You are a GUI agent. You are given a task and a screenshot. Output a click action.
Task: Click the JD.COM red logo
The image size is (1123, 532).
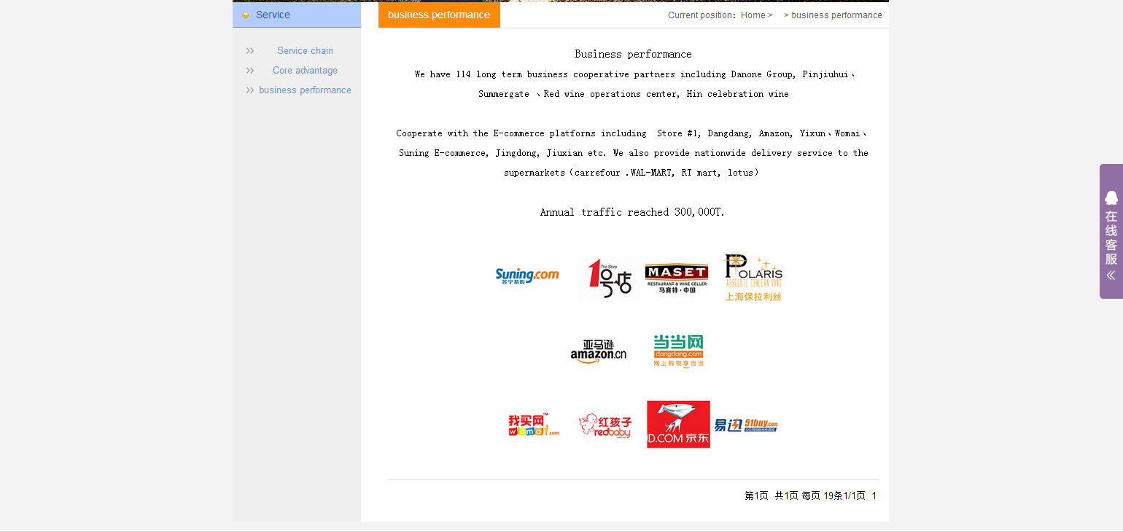tap(678, 424)
